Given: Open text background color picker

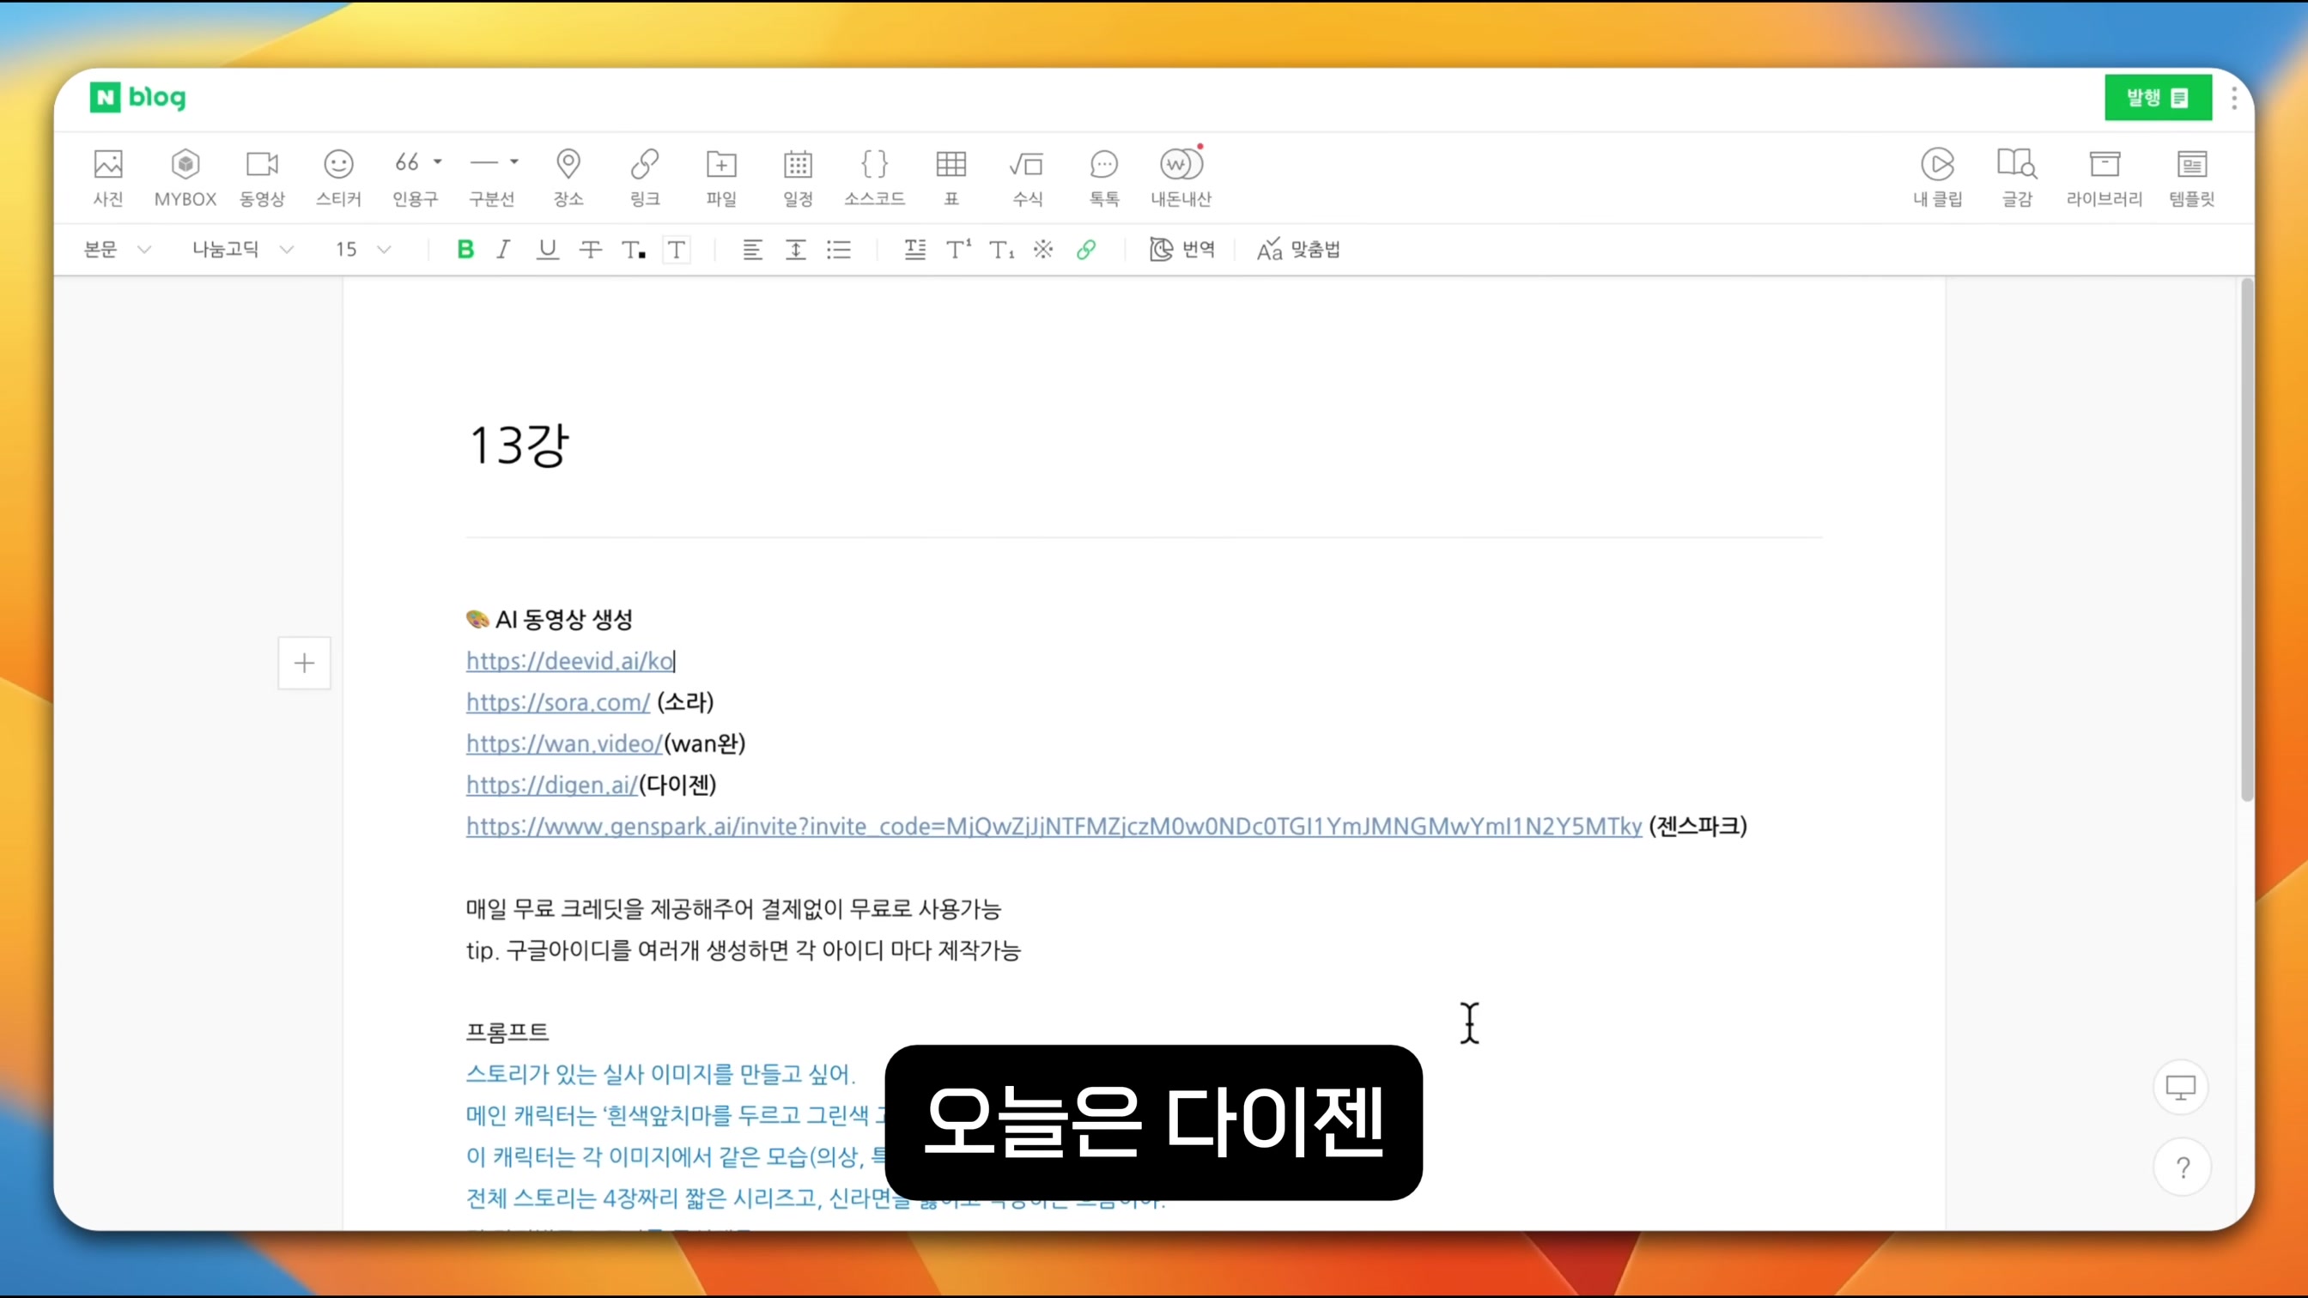Looking at the screenshot, I should click(677, 250).
